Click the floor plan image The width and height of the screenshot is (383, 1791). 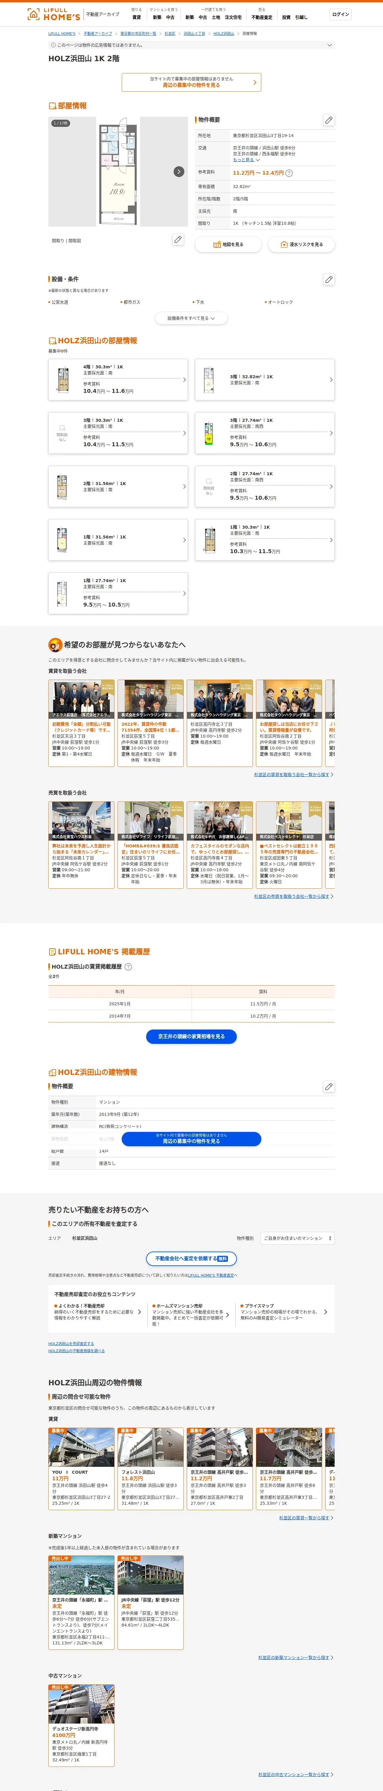click(118, 172)
